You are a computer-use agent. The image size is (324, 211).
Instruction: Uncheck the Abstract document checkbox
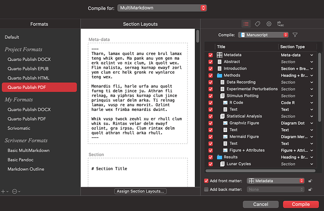click(210, 62)
